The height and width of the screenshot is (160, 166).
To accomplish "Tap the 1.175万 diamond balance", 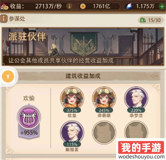I will click(145, 6).
